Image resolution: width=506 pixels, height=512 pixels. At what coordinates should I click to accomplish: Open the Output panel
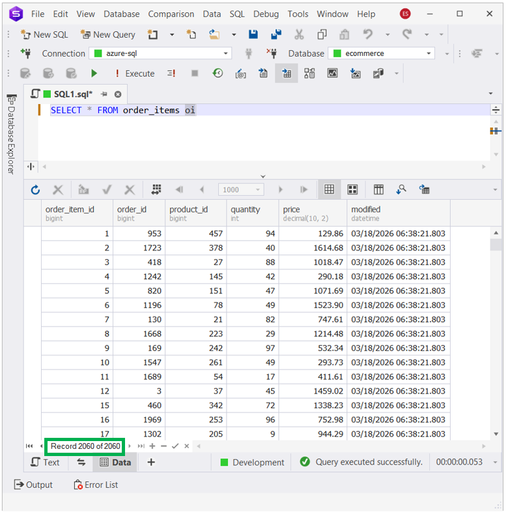point(33,485)
